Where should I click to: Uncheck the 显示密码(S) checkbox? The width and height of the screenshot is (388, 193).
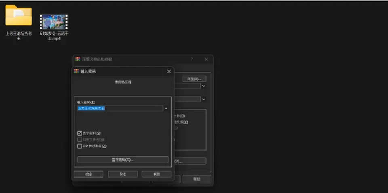click(x=80, y=133)
